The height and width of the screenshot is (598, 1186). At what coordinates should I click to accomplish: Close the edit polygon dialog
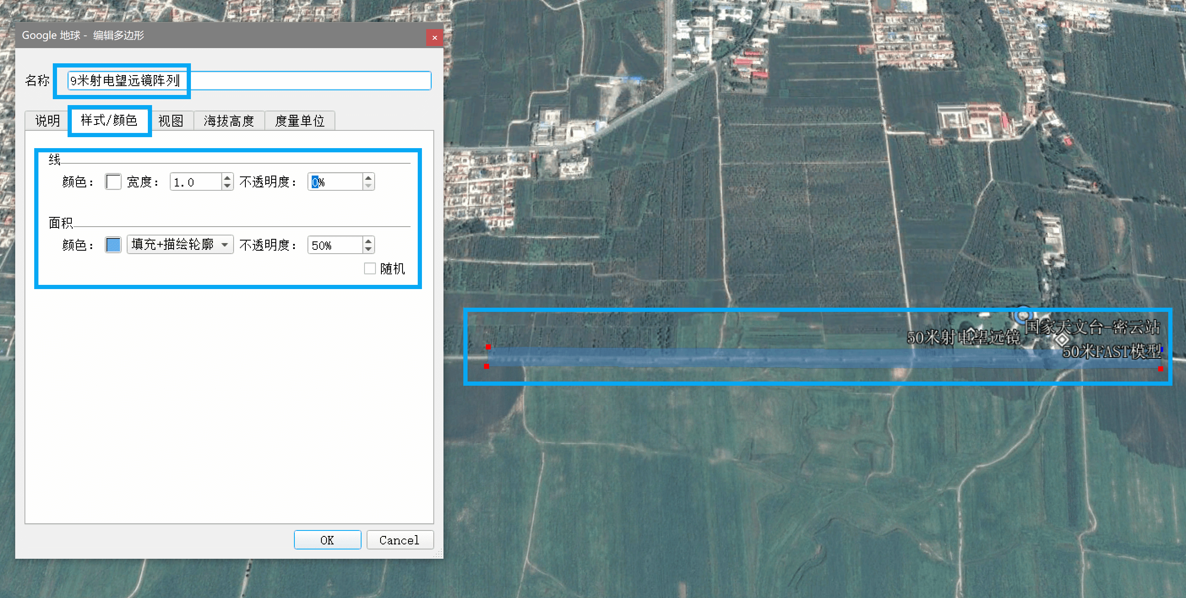click(x=434, y=38)
